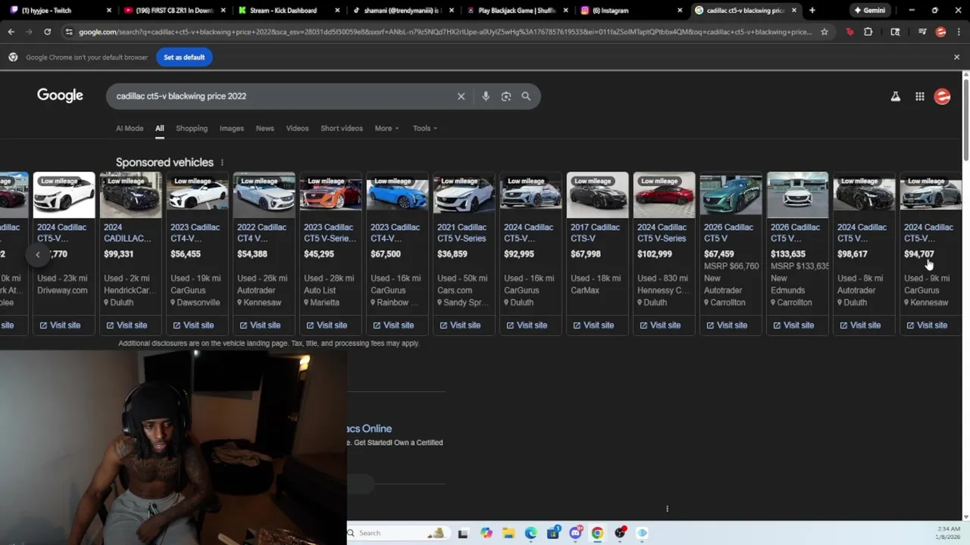Screen dimensions: 970x545
Task: Open Gemini in Chrome
Action: [x=869, y=11]
